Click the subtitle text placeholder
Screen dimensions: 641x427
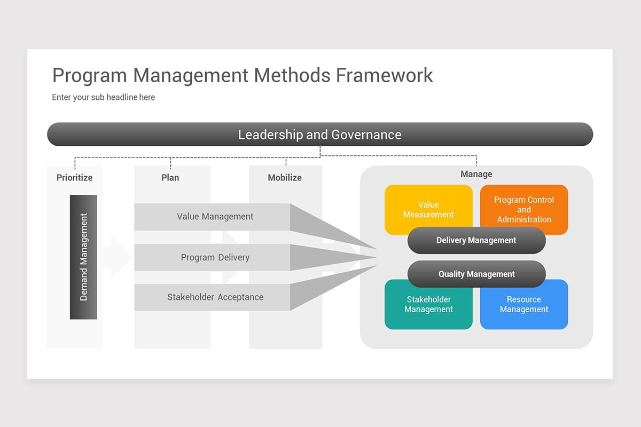coord(103,97)
